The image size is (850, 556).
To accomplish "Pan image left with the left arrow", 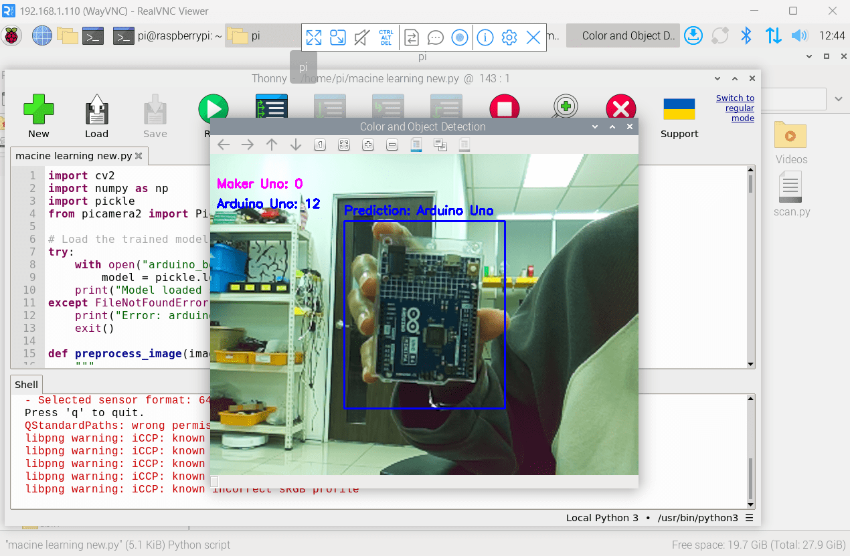I will tap(224, 145).
